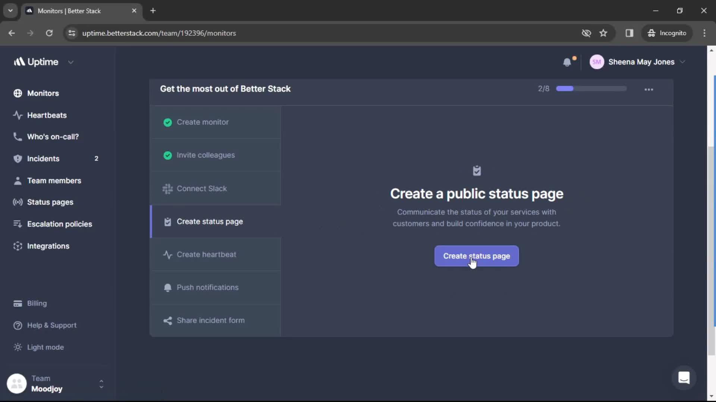Select Invite colleagues onboarding step
This screenshot has height=402, width=716.
pos(216,156)
